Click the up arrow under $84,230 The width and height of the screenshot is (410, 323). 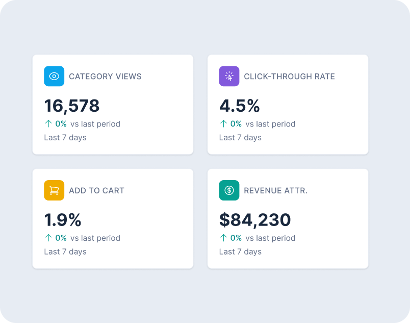click(223, 238)
